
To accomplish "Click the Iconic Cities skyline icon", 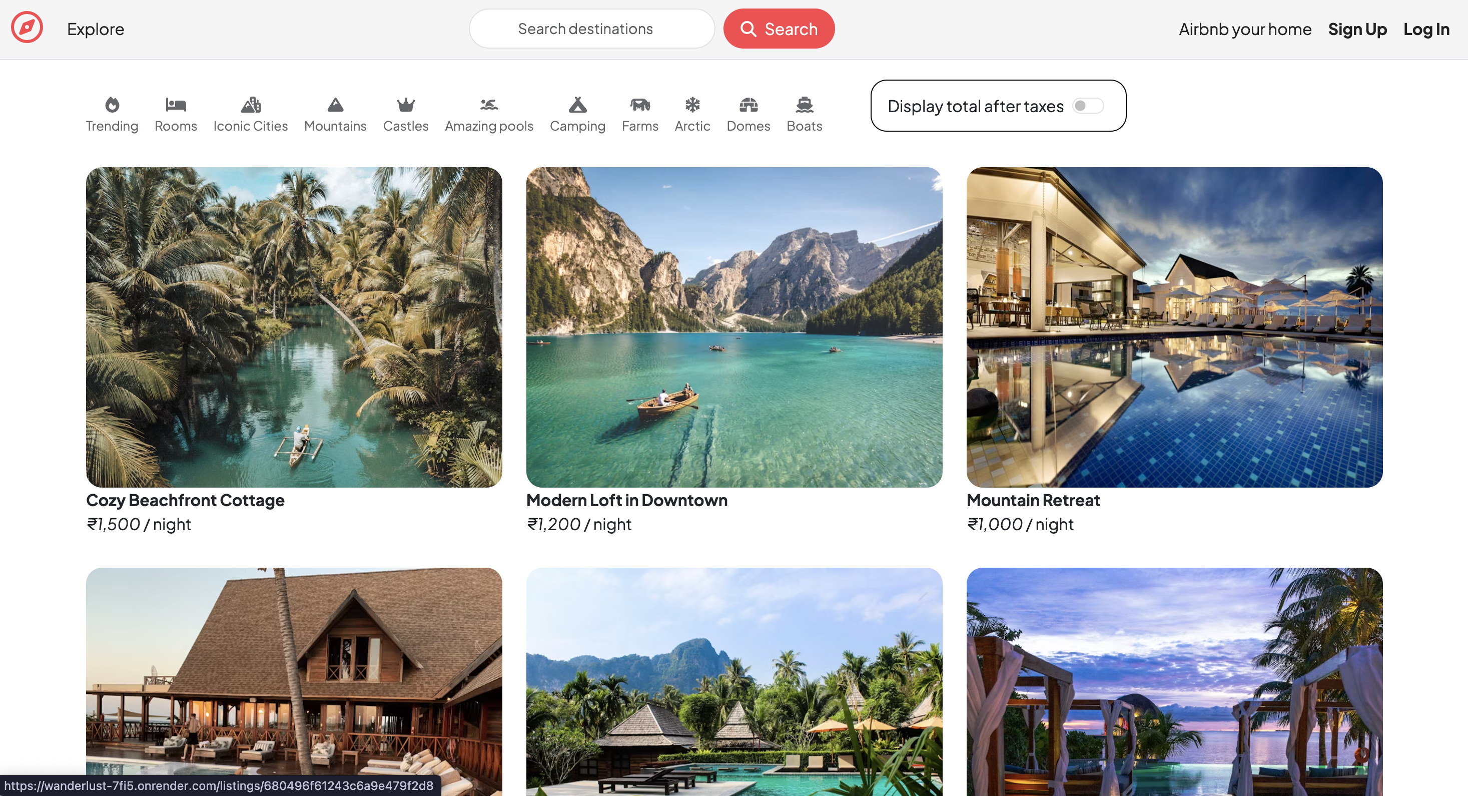I will click(x=251, y=105).
